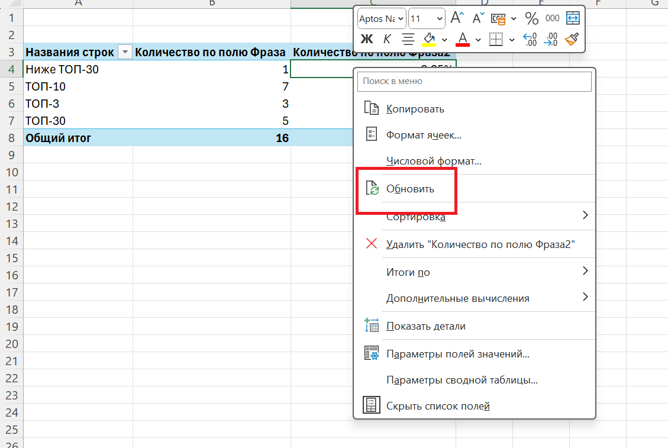Viewport: 668px width, 448px height.
Task: Select the Общий итог cell
Action: click(78, 138)
